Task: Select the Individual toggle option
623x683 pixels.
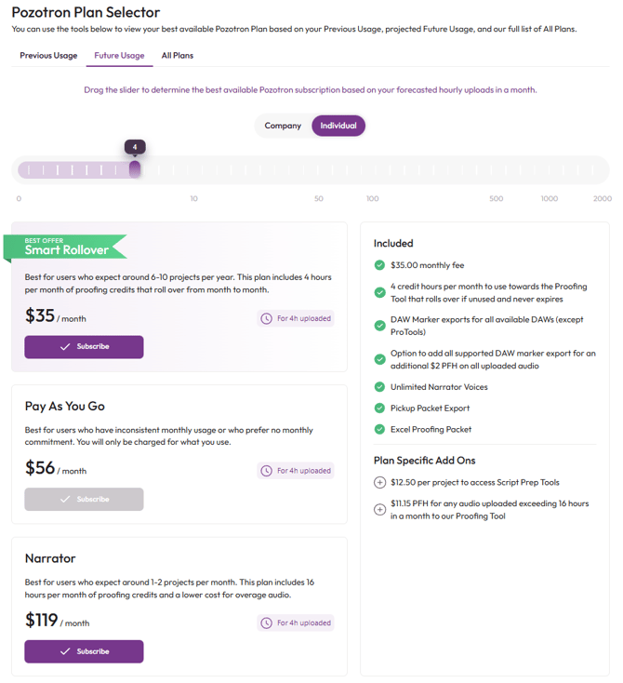Action: point(338,126)
